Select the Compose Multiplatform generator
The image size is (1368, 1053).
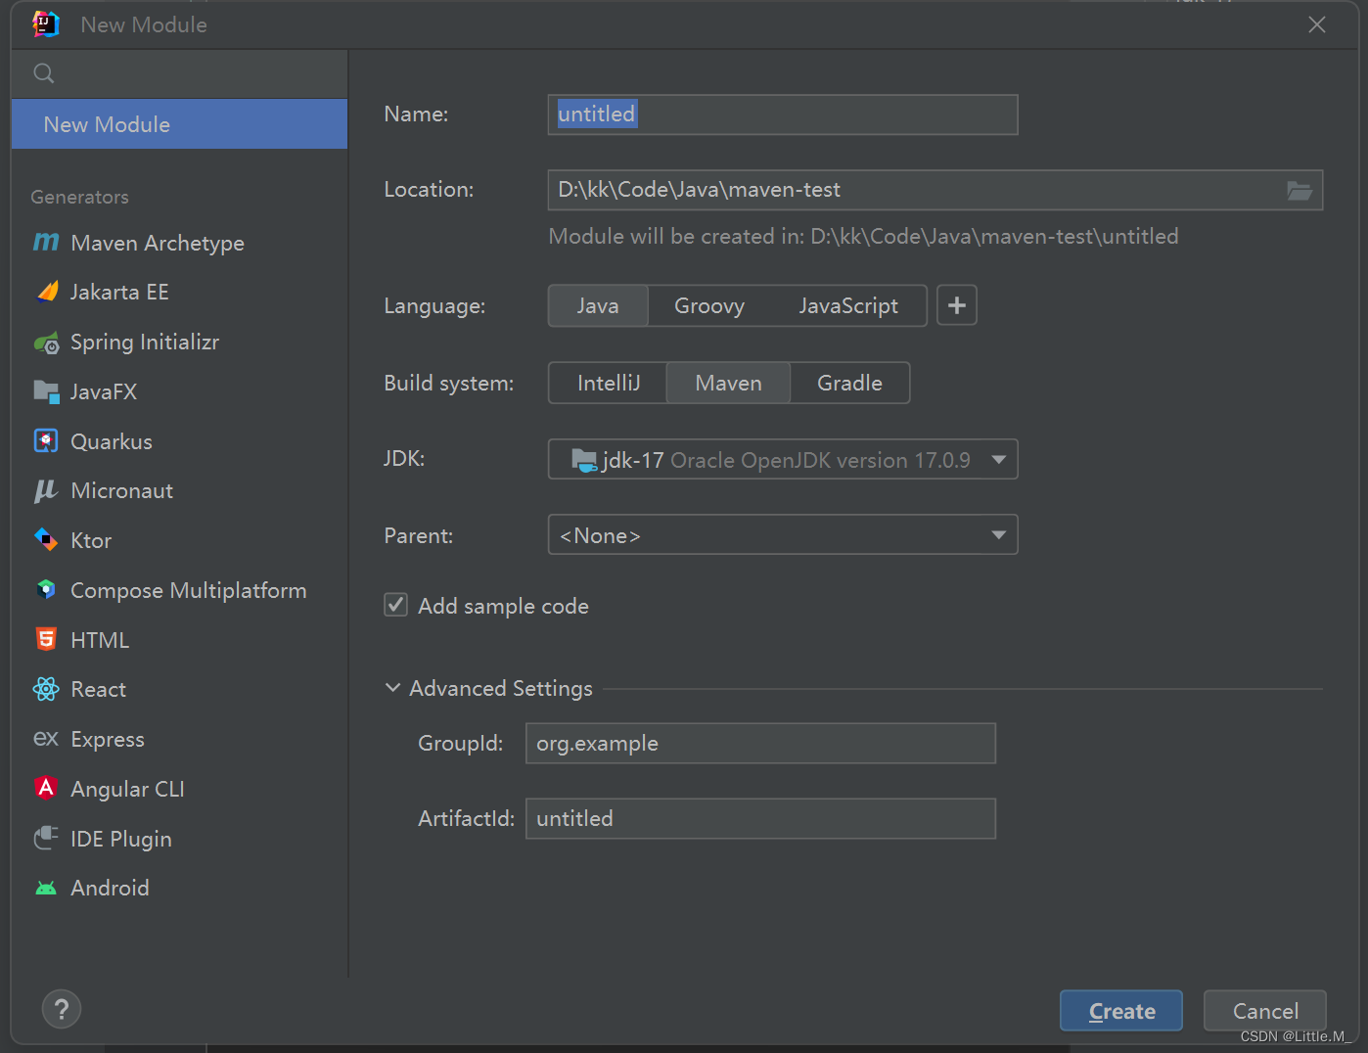coord(179,590)
